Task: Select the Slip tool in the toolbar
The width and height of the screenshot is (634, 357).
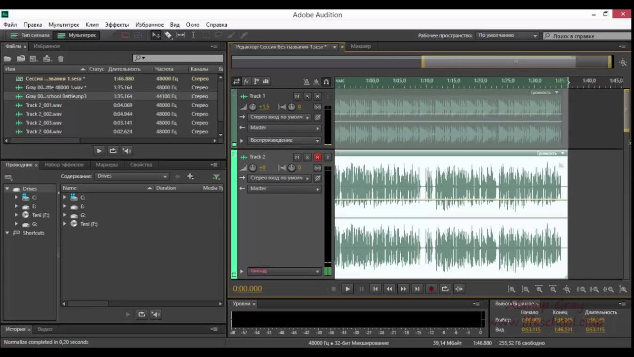Action: click(x=181, y=35)
